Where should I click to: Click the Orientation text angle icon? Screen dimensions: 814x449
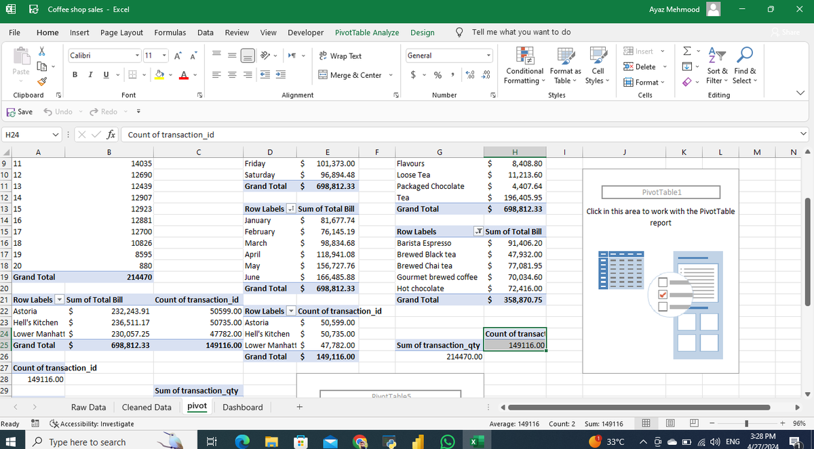click(265, 56)
